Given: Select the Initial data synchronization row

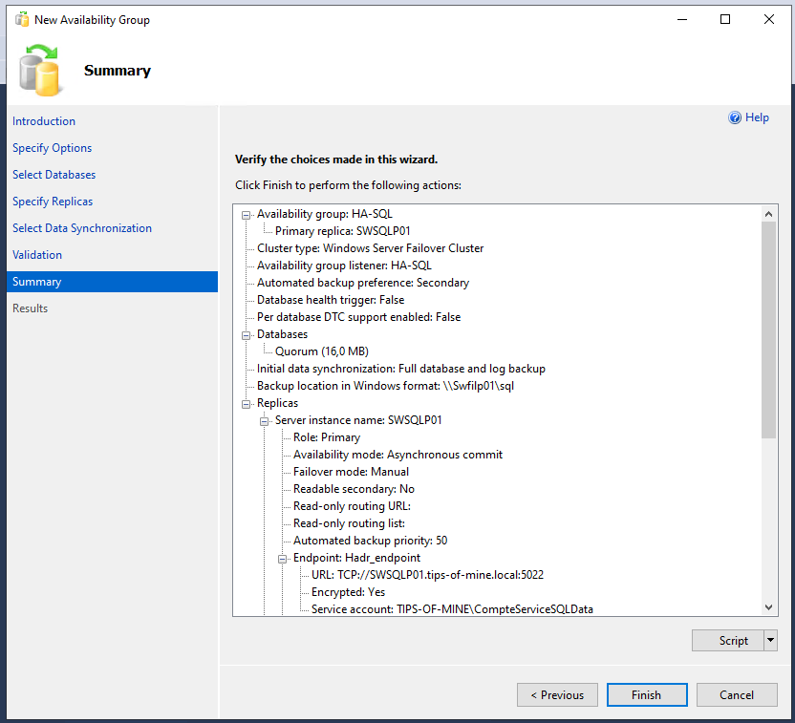Looking at the screenshot, I should 401,369.
